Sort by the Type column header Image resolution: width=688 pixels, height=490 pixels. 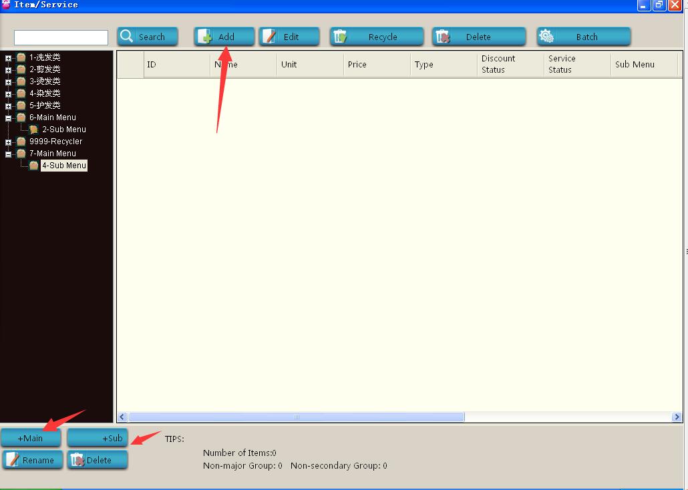[444, 65]
